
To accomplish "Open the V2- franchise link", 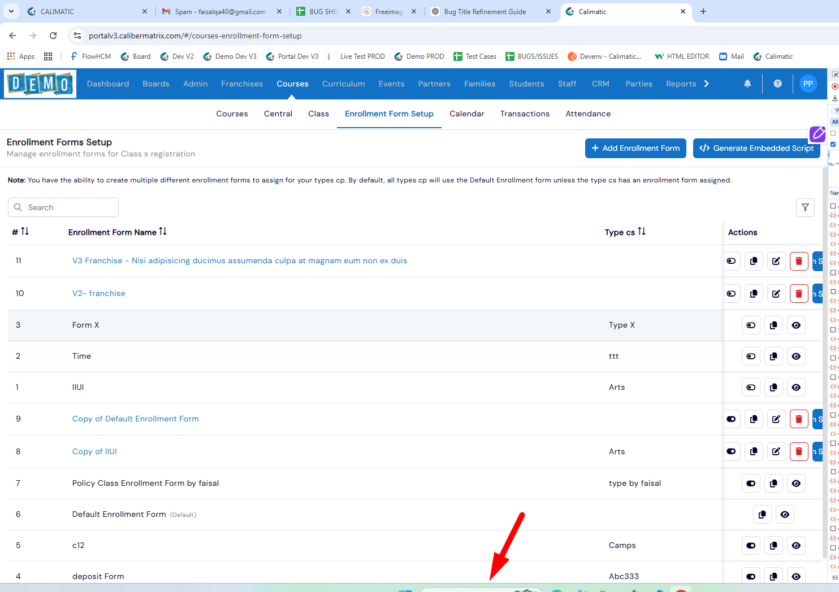I will click(x=99, y=293).
